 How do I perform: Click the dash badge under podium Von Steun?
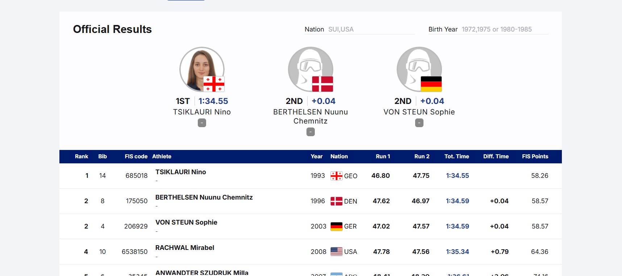[x=419, y=123]
